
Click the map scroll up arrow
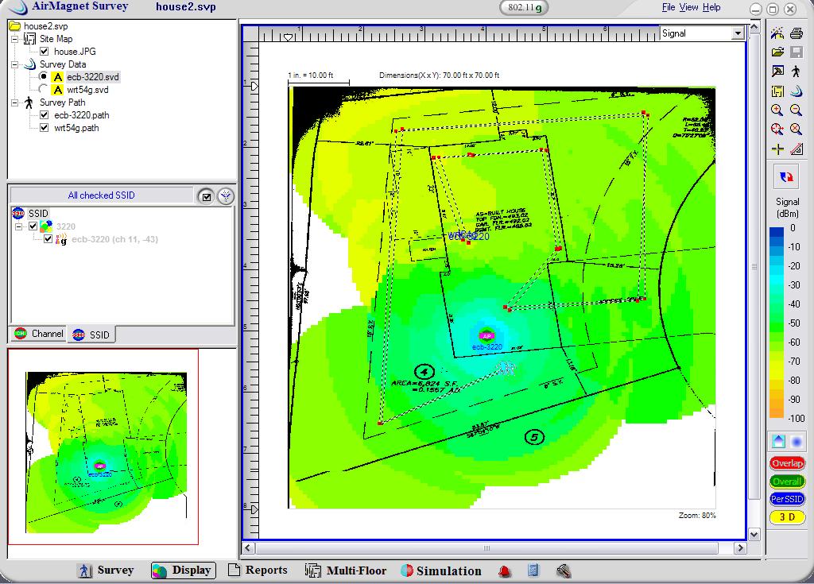tap(754, 27)
